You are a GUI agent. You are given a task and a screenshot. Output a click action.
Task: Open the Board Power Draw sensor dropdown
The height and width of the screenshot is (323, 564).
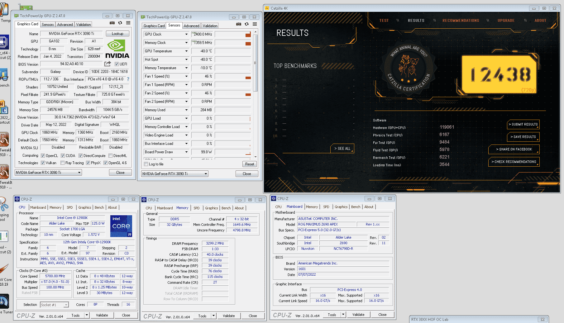click(186, 152)
